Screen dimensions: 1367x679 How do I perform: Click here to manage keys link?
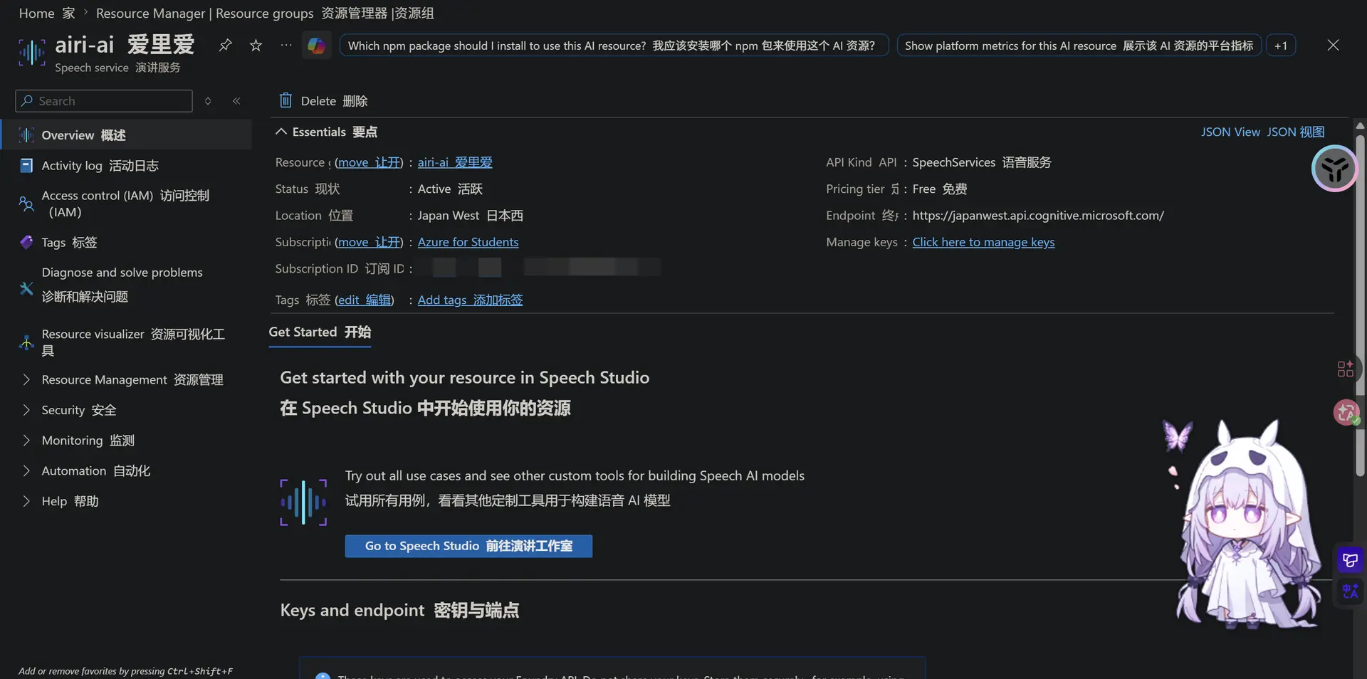(983, 242)
